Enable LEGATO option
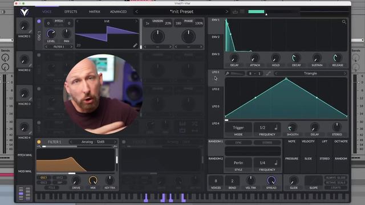The width and height of the screenshot is (365, 205). [335, 187]
